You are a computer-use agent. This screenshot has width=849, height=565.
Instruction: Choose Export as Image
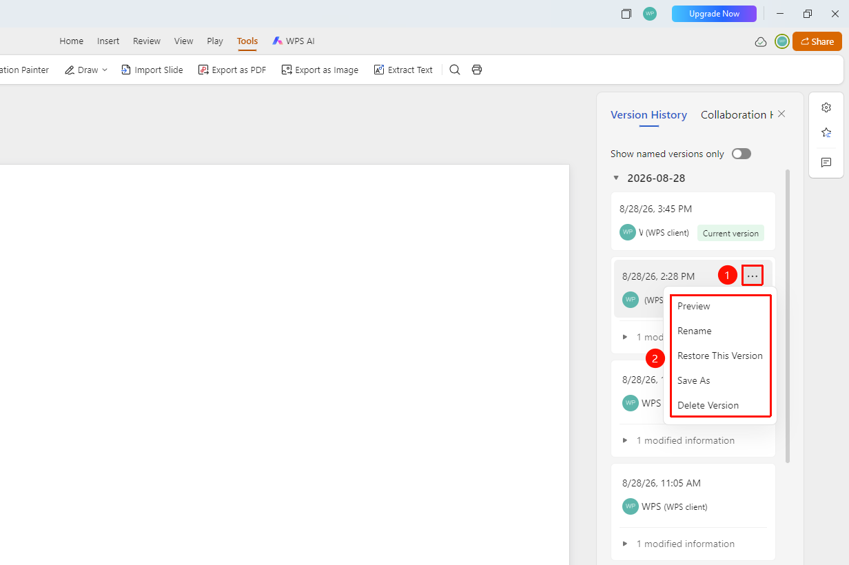(320, 70)
